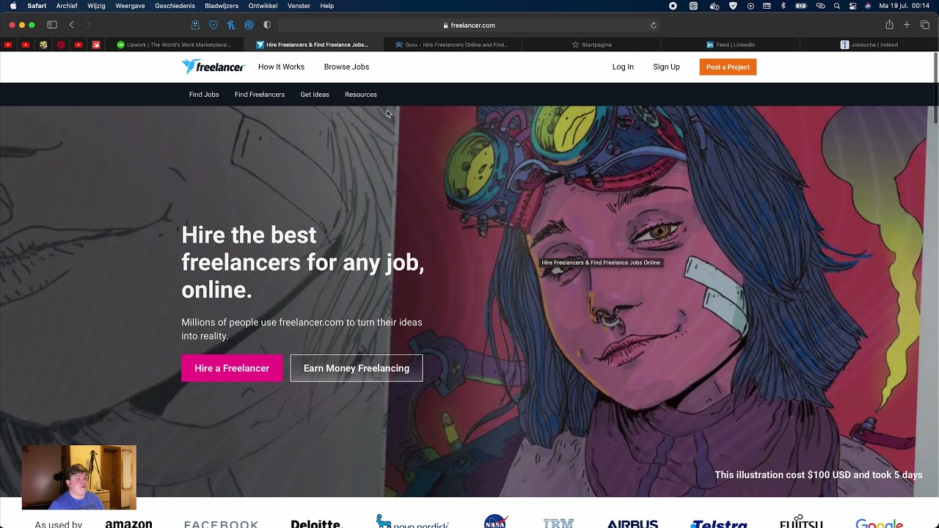Screen dimensions: 939x528
Task: Open the privacy report shield icon
Action: [267, 25]
